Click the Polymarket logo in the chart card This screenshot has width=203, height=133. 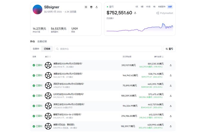point(165,13)
